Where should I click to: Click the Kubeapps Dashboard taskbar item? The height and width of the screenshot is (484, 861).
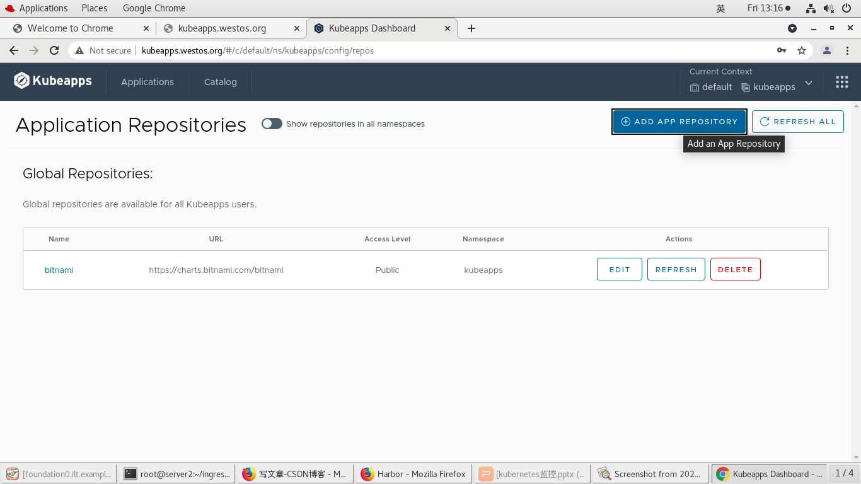click(x=770, y=474)
